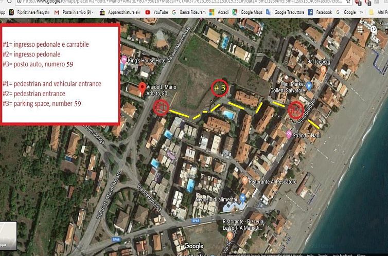Expand the bookmarks overflow chevron
The width and height of the screenshot is (388, 256).
coord(362,12)
